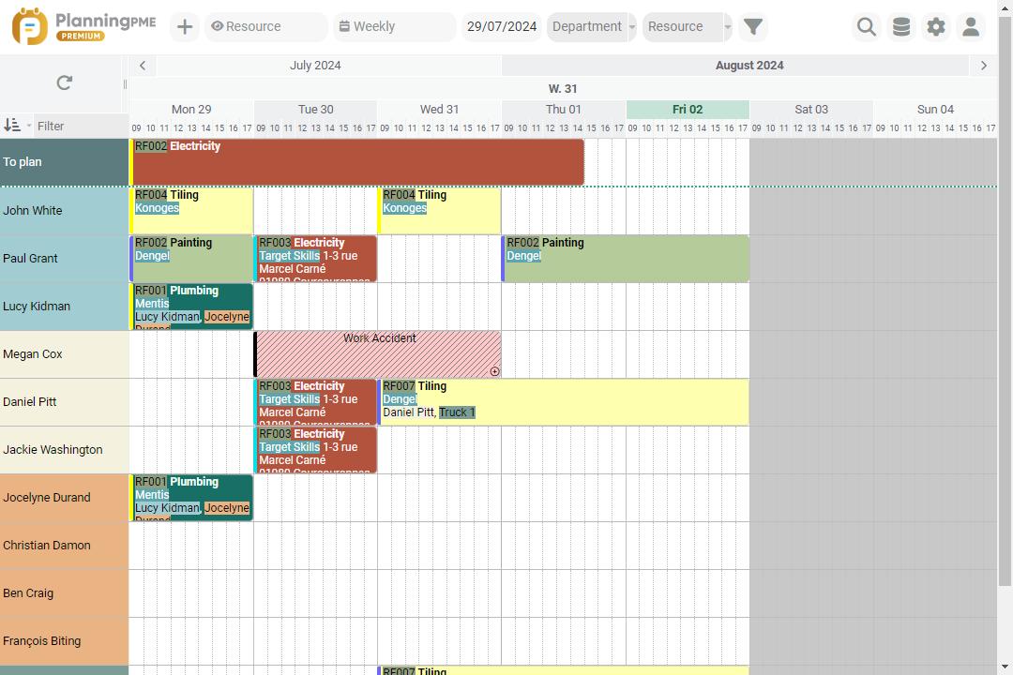Select the Sun 04 day header

pyautogui.click(x=935, y=109)
